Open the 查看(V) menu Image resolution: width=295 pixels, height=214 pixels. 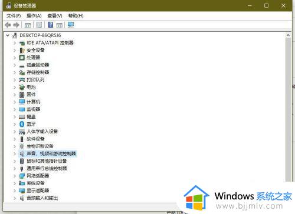pos(55,16)
